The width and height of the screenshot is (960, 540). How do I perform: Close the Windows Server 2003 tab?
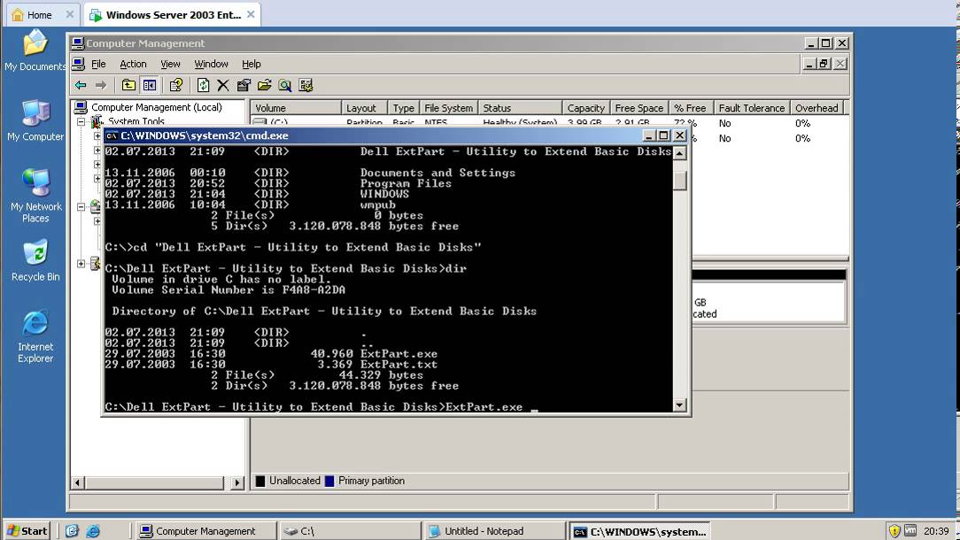tap(251, 15)
